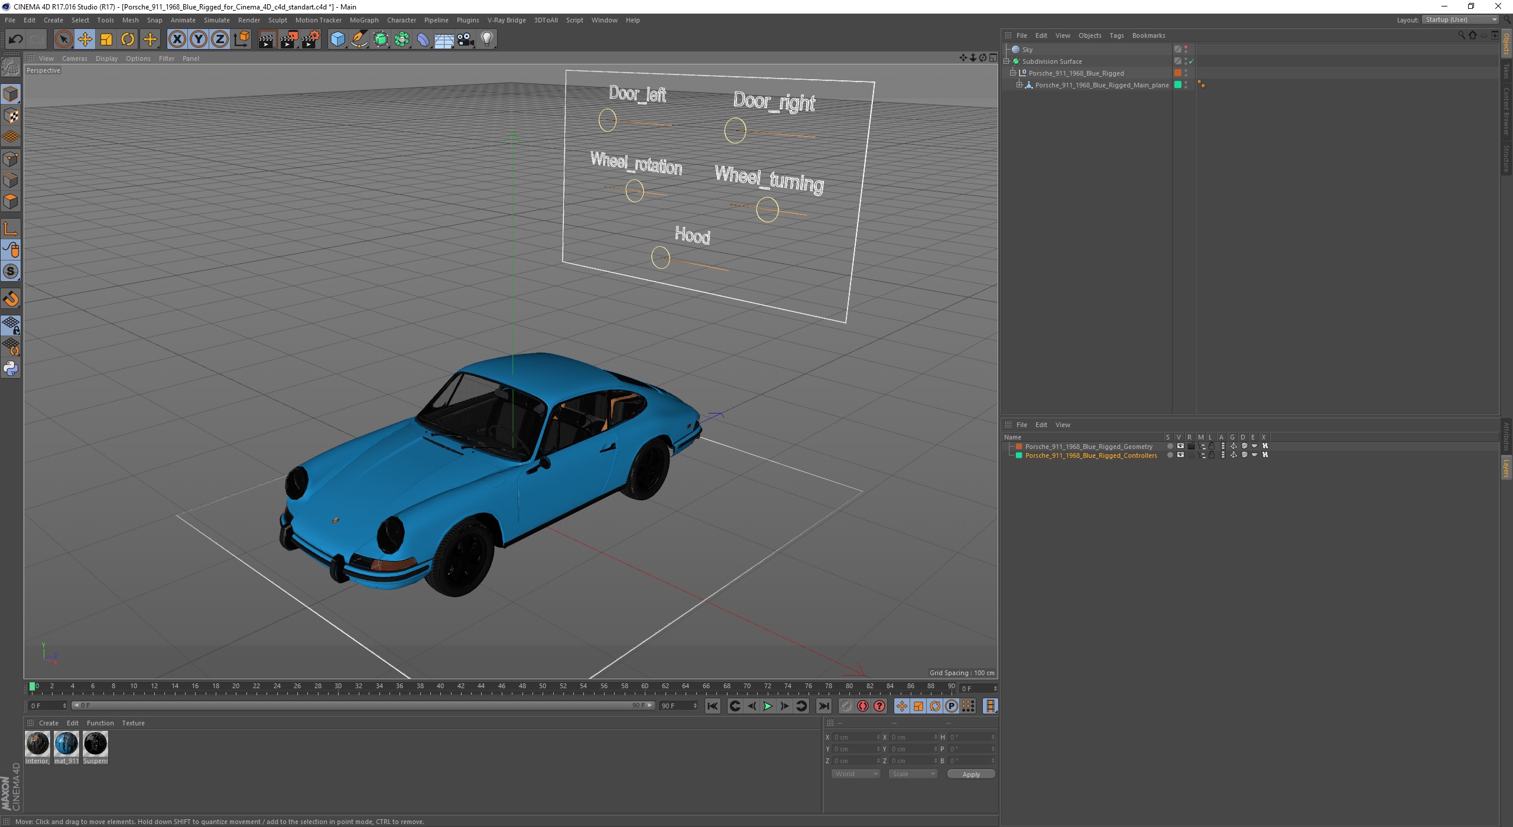1513x827 pixels.
Task: Click the Spline Pen tool icon
Action: pyautogui.click(x=359, y=40)
